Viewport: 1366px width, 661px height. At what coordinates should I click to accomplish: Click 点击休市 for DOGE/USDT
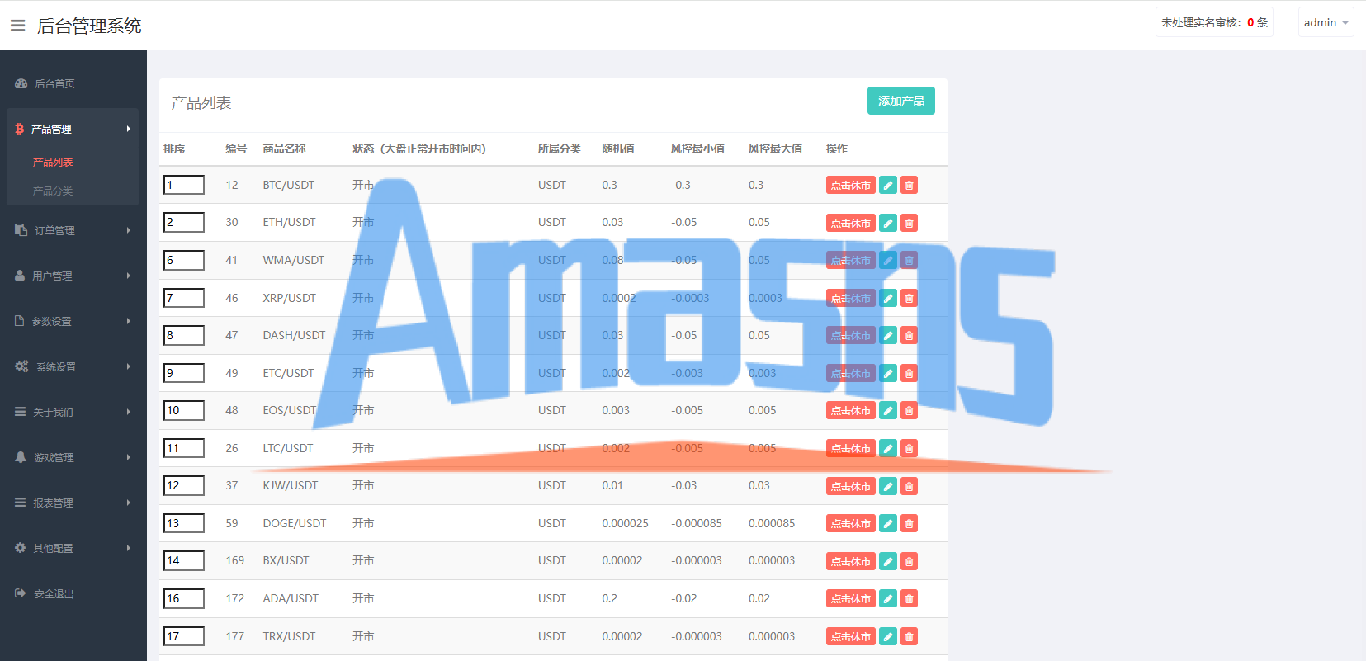coord(851,523)
